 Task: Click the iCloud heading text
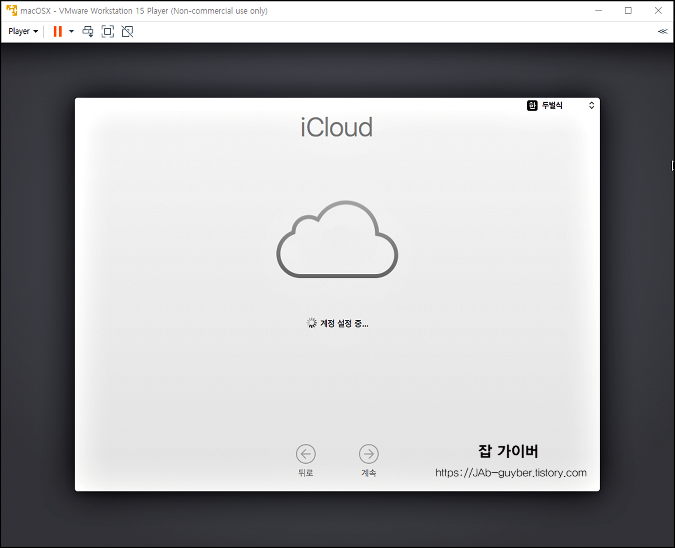point(337,127)
